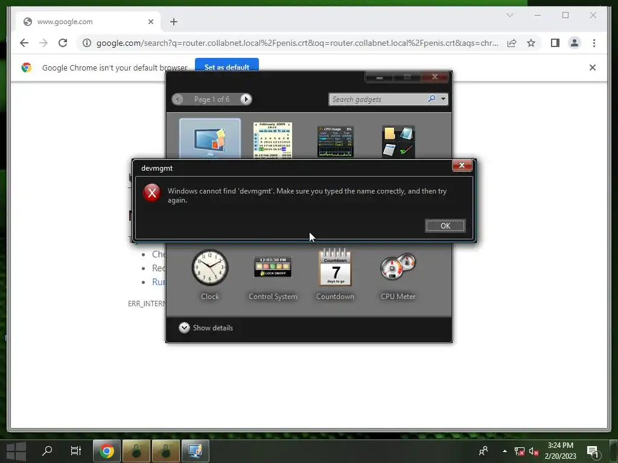The width and height of the screenshot is (618, 463).
Task: Click the Chrome taskbar icon
Action: (106, 451)
